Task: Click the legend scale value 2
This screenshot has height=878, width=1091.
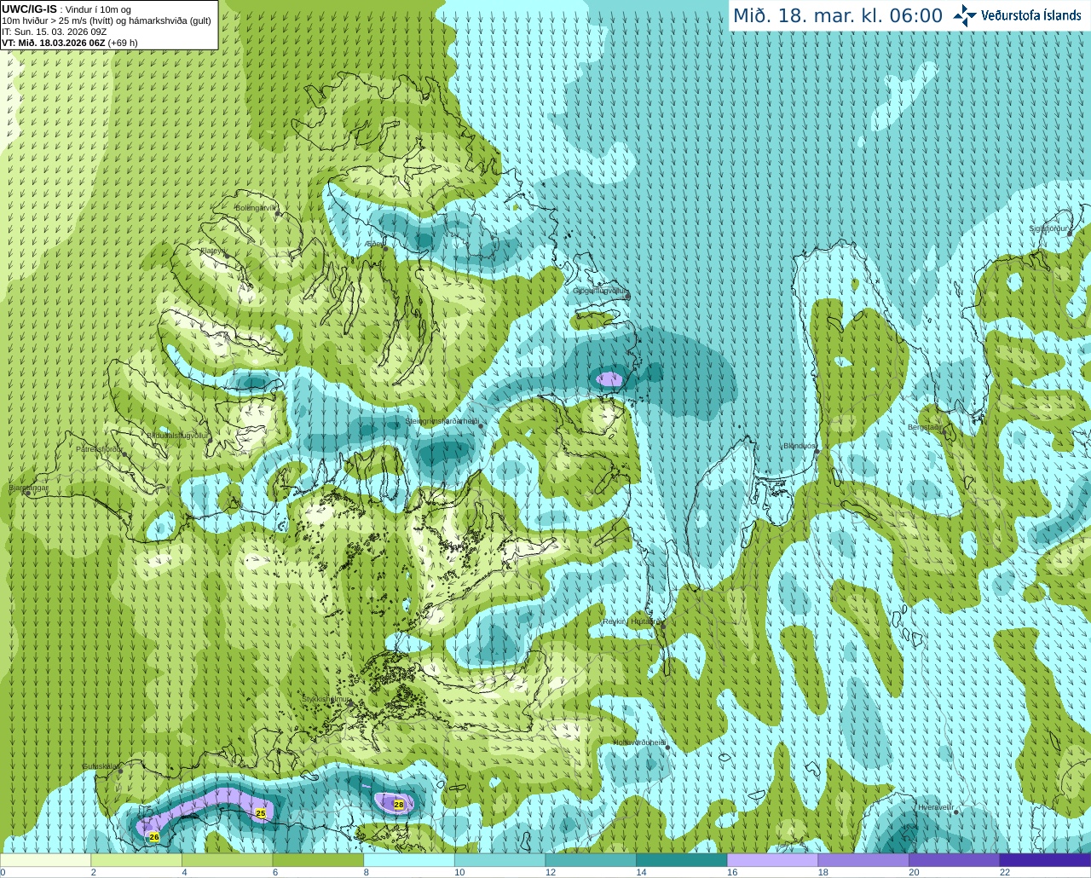Action: point(94,872)
